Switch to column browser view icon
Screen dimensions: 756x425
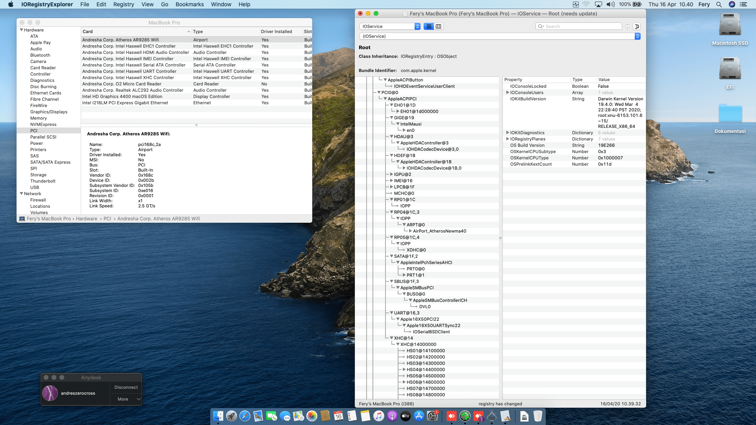(438, 26)
